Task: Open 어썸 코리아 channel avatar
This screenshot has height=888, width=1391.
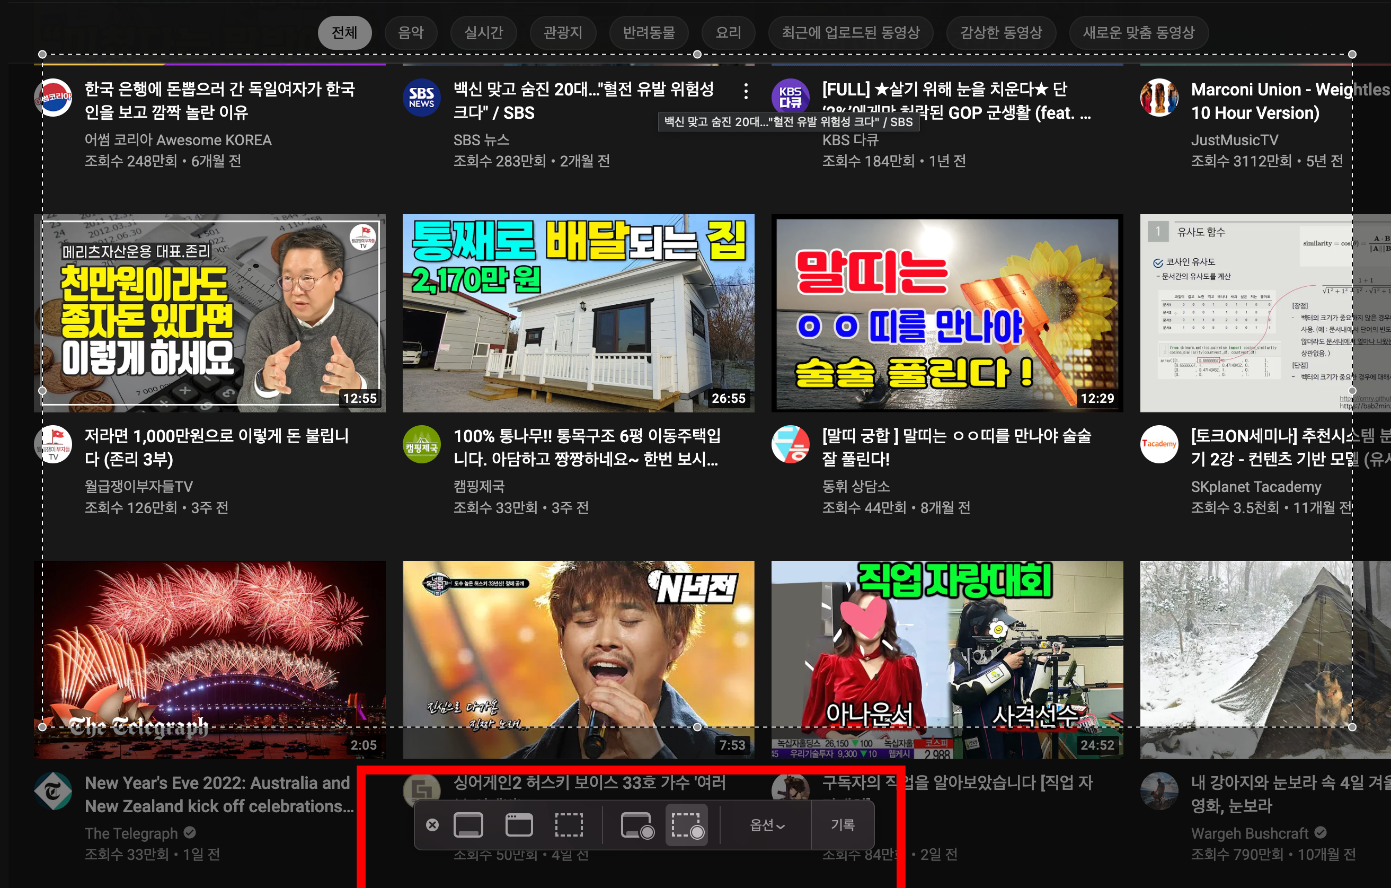Action: point(53,98)
